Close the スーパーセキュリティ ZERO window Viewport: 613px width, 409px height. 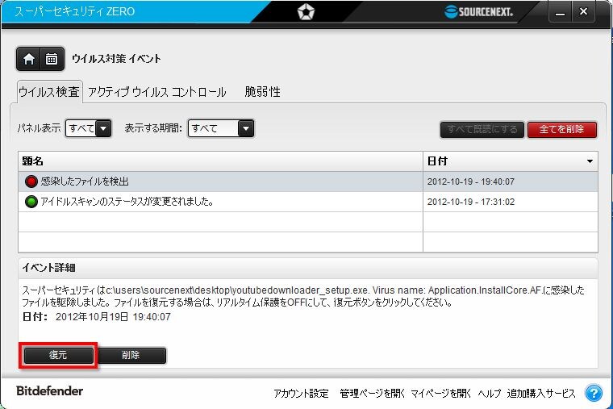[583, 12]
